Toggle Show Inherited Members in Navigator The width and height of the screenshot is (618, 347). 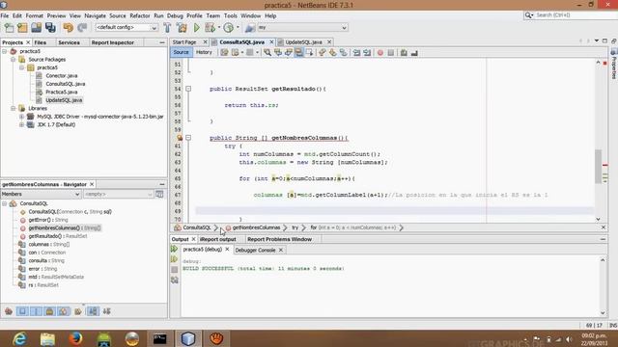click(x=9, y=311)
